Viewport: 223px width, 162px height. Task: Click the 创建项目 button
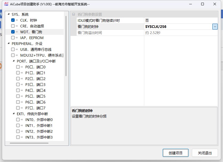tap(175, 153)
